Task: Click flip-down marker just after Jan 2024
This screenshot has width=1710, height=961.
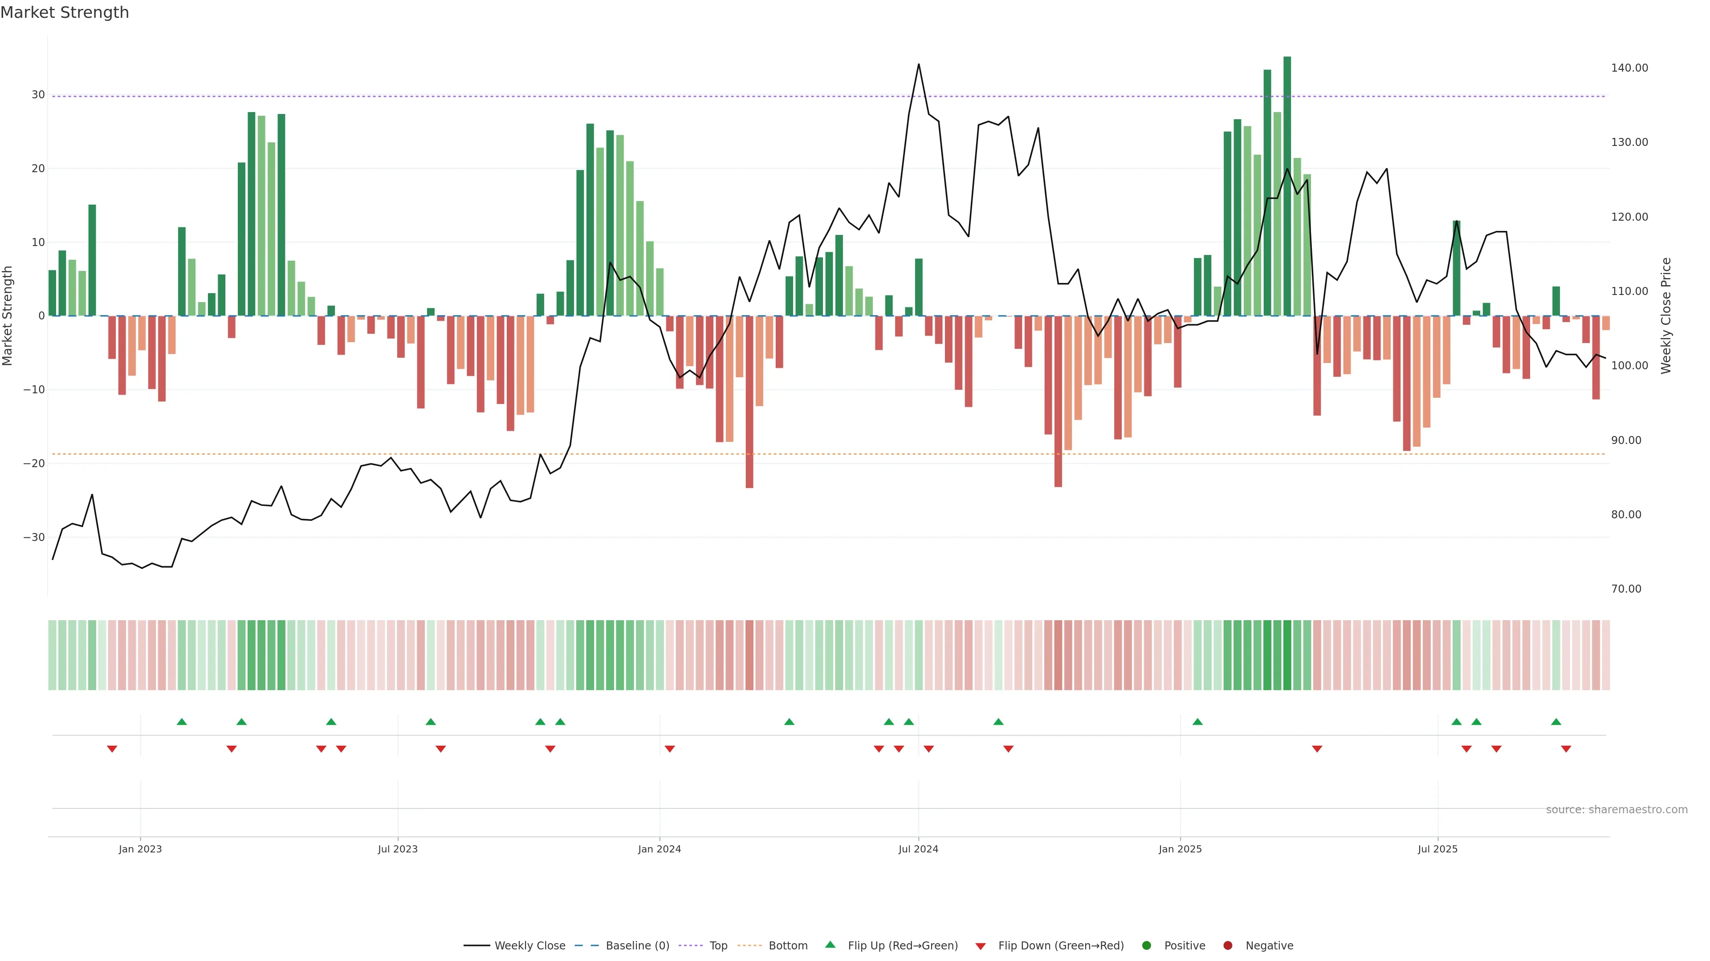Action: (670, 749)
